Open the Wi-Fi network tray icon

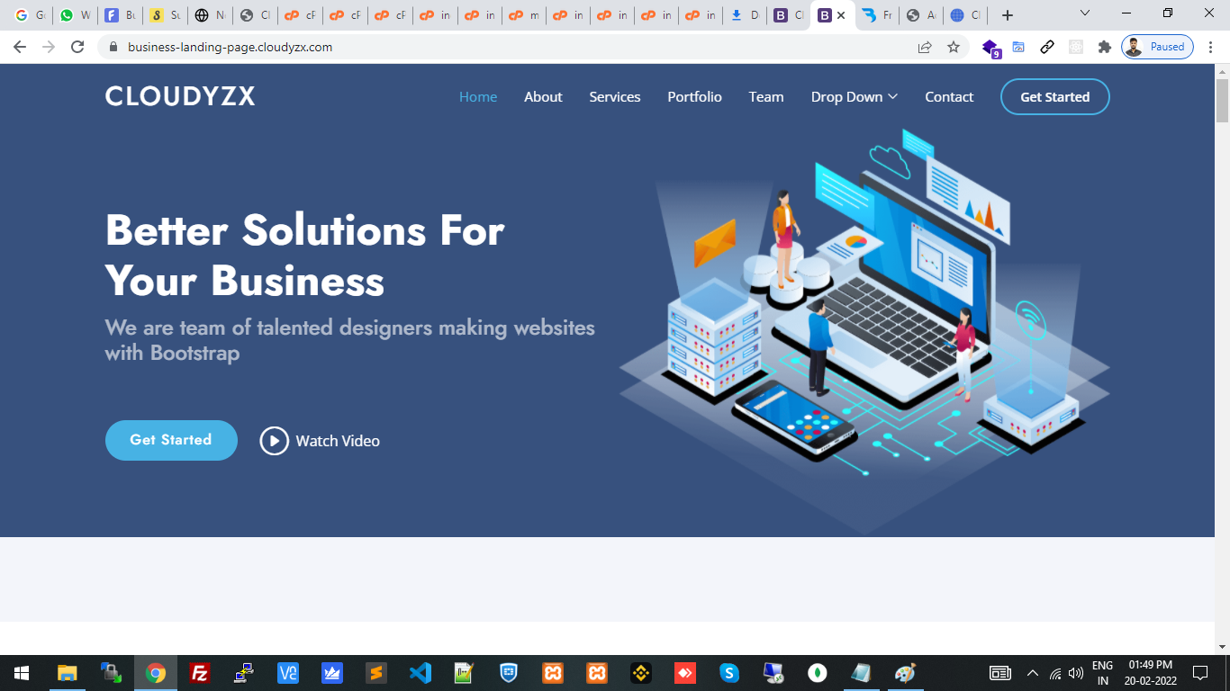pyautogui.click(x=1055, y=673)
